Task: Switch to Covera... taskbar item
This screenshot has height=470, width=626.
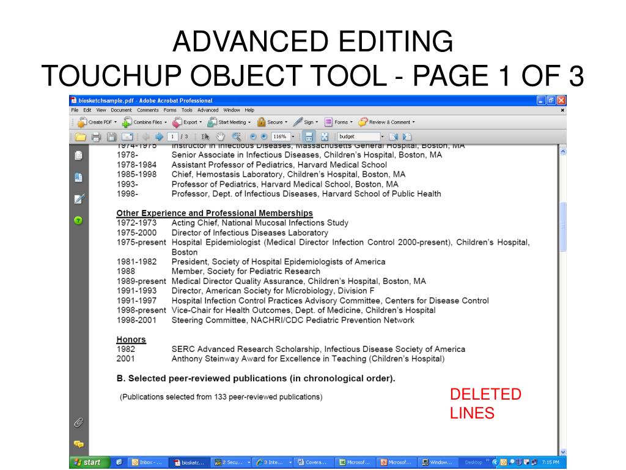Action: point(312,463)
